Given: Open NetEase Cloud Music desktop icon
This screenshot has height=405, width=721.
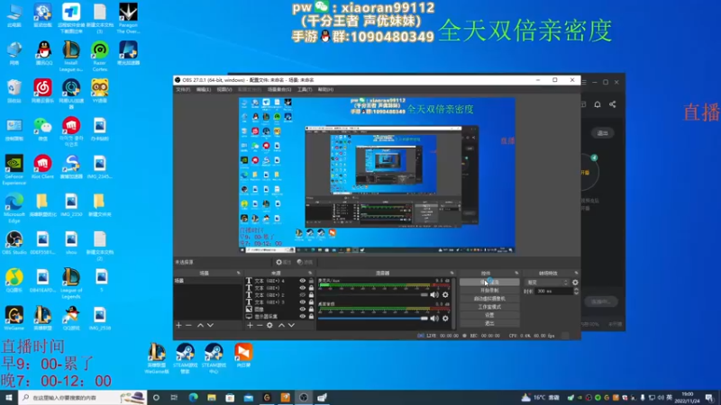Looking at the screenshot, I should pos(42,91).
